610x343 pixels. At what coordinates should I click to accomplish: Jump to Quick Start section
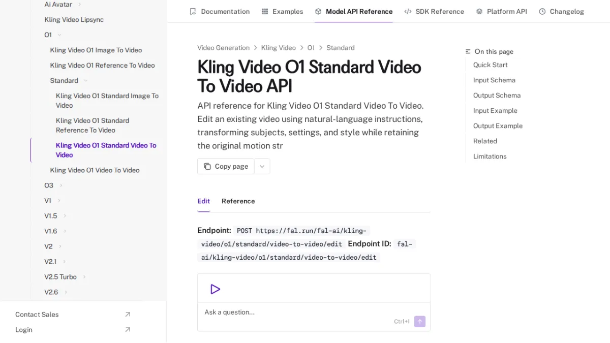point(491,65)
